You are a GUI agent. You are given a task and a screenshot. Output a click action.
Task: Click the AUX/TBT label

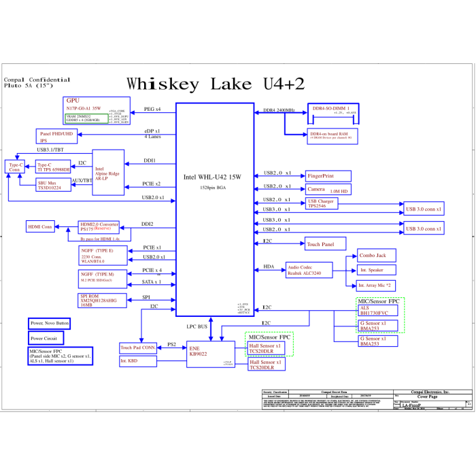[x=82, y=180]
